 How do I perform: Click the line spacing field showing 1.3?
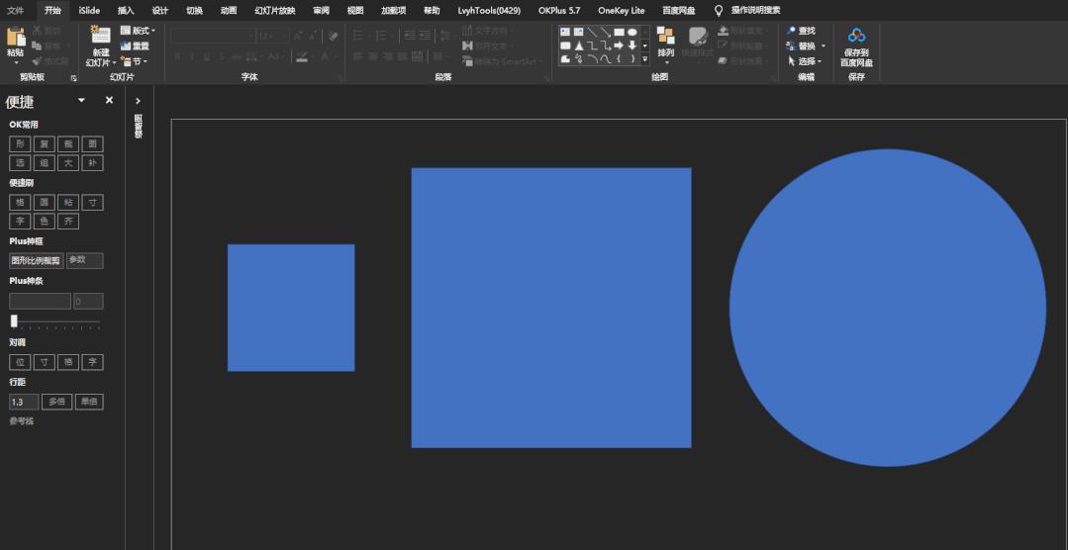pyautogui.click(x=23, y=402)
